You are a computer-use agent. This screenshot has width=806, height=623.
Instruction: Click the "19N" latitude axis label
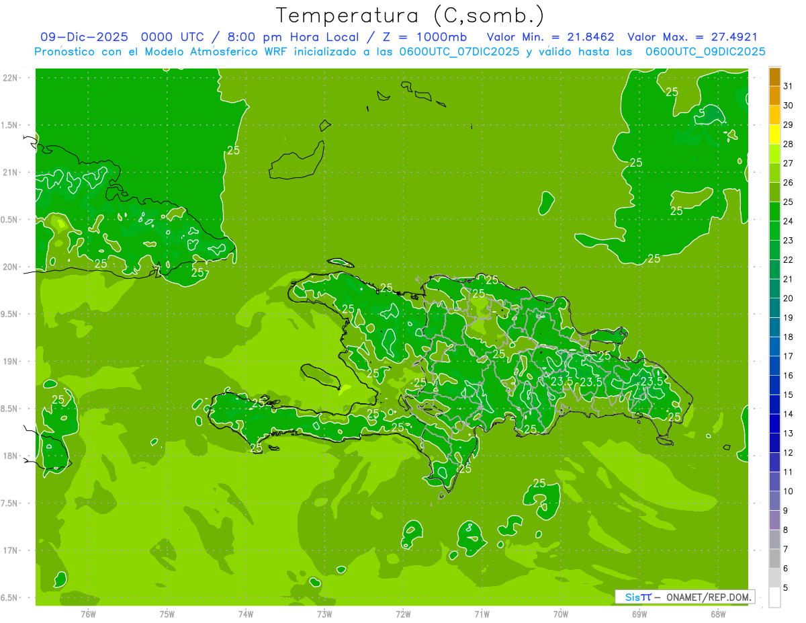tap(9, 362)
